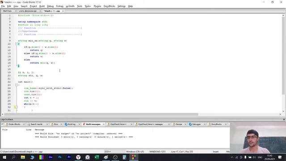The image size is (286, 161).
Task: Click the editor horizontal scrollbar thumb
Action: pos(101,114)
